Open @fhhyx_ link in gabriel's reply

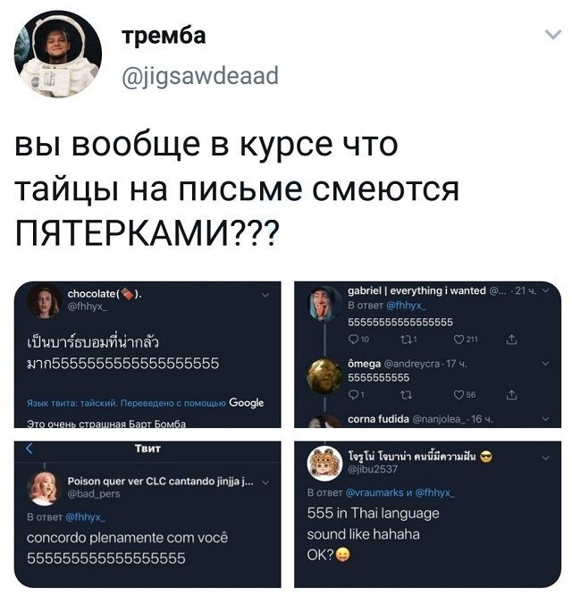(407, 306)
